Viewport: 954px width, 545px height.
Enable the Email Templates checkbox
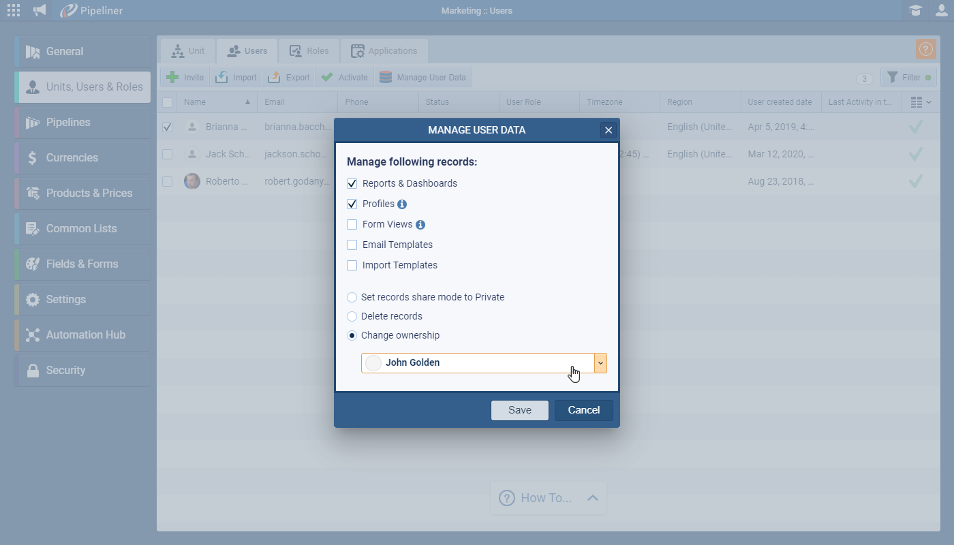click(352, 245)
